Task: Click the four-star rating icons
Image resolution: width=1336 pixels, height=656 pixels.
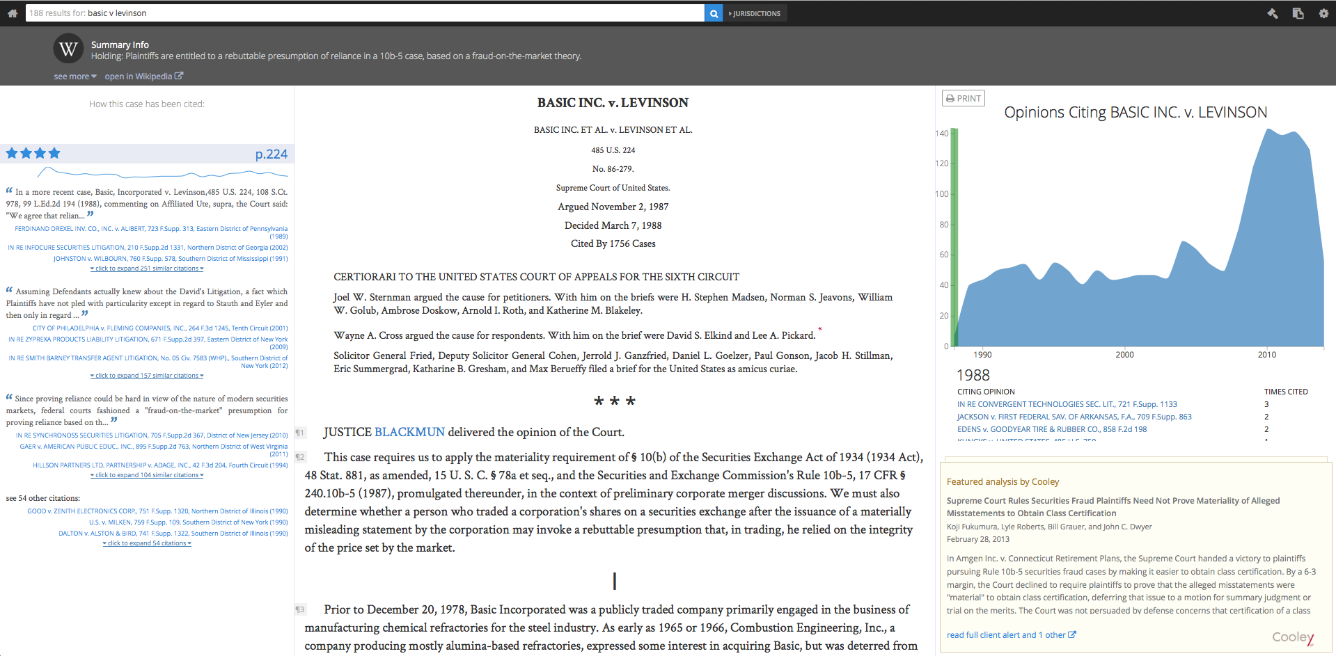Action: point(33,153)
